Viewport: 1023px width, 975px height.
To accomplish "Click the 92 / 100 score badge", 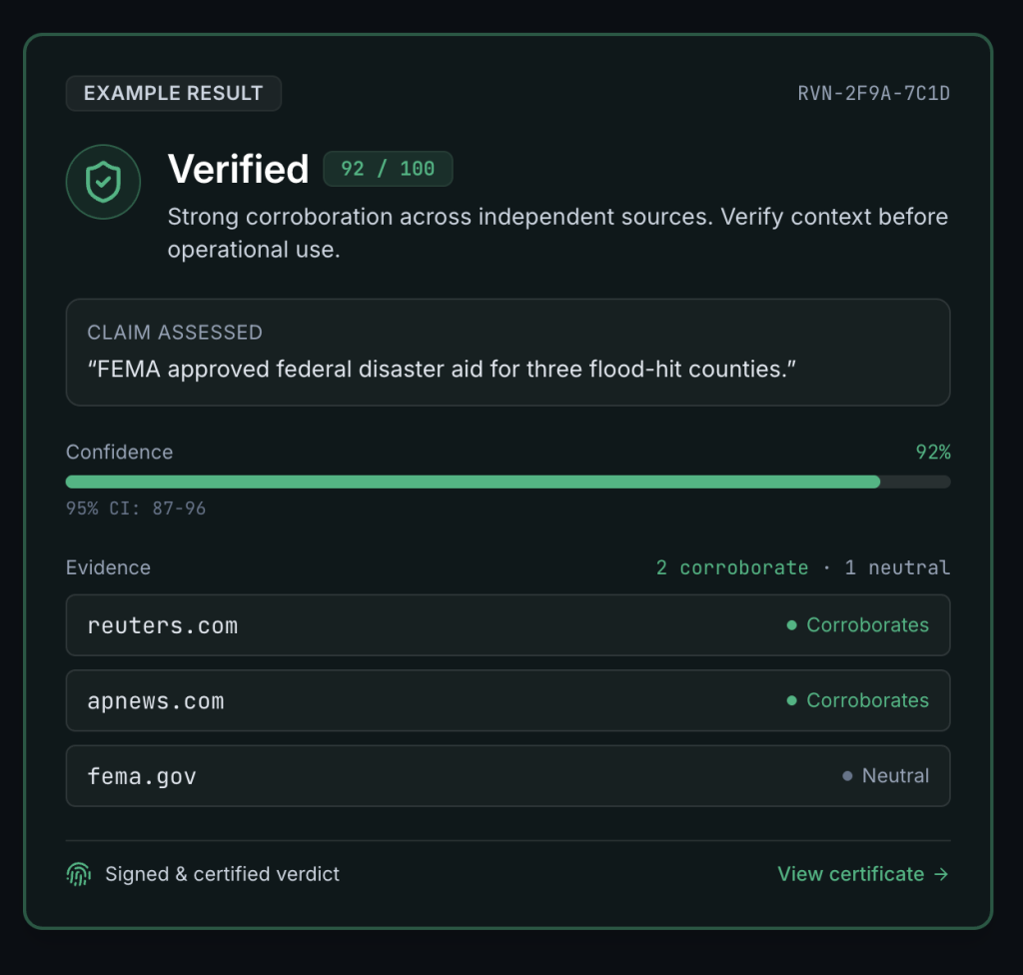I will click(389, 169).
